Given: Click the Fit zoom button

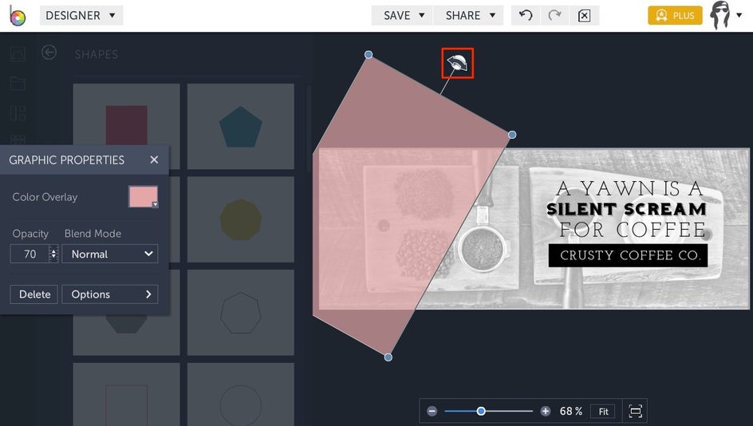Looking at the screenshot, I should coord(603,412).
